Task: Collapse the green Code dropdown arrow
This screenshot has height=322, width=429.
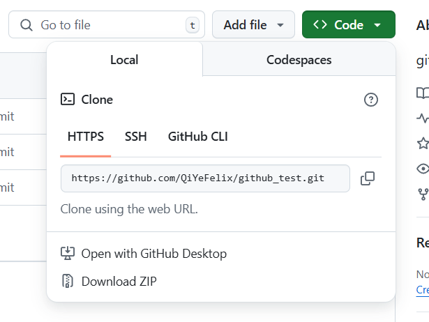Action: (377, 25)
